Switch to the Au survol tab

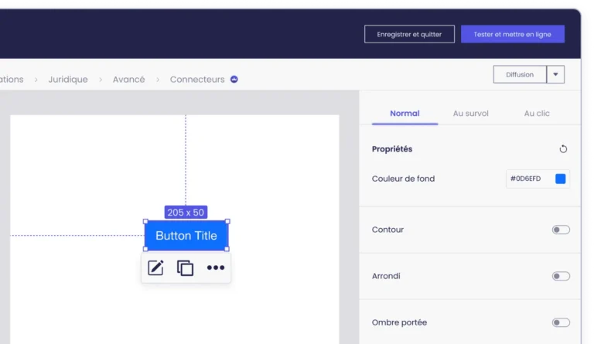pyautogui.click(x=470, y=113)
